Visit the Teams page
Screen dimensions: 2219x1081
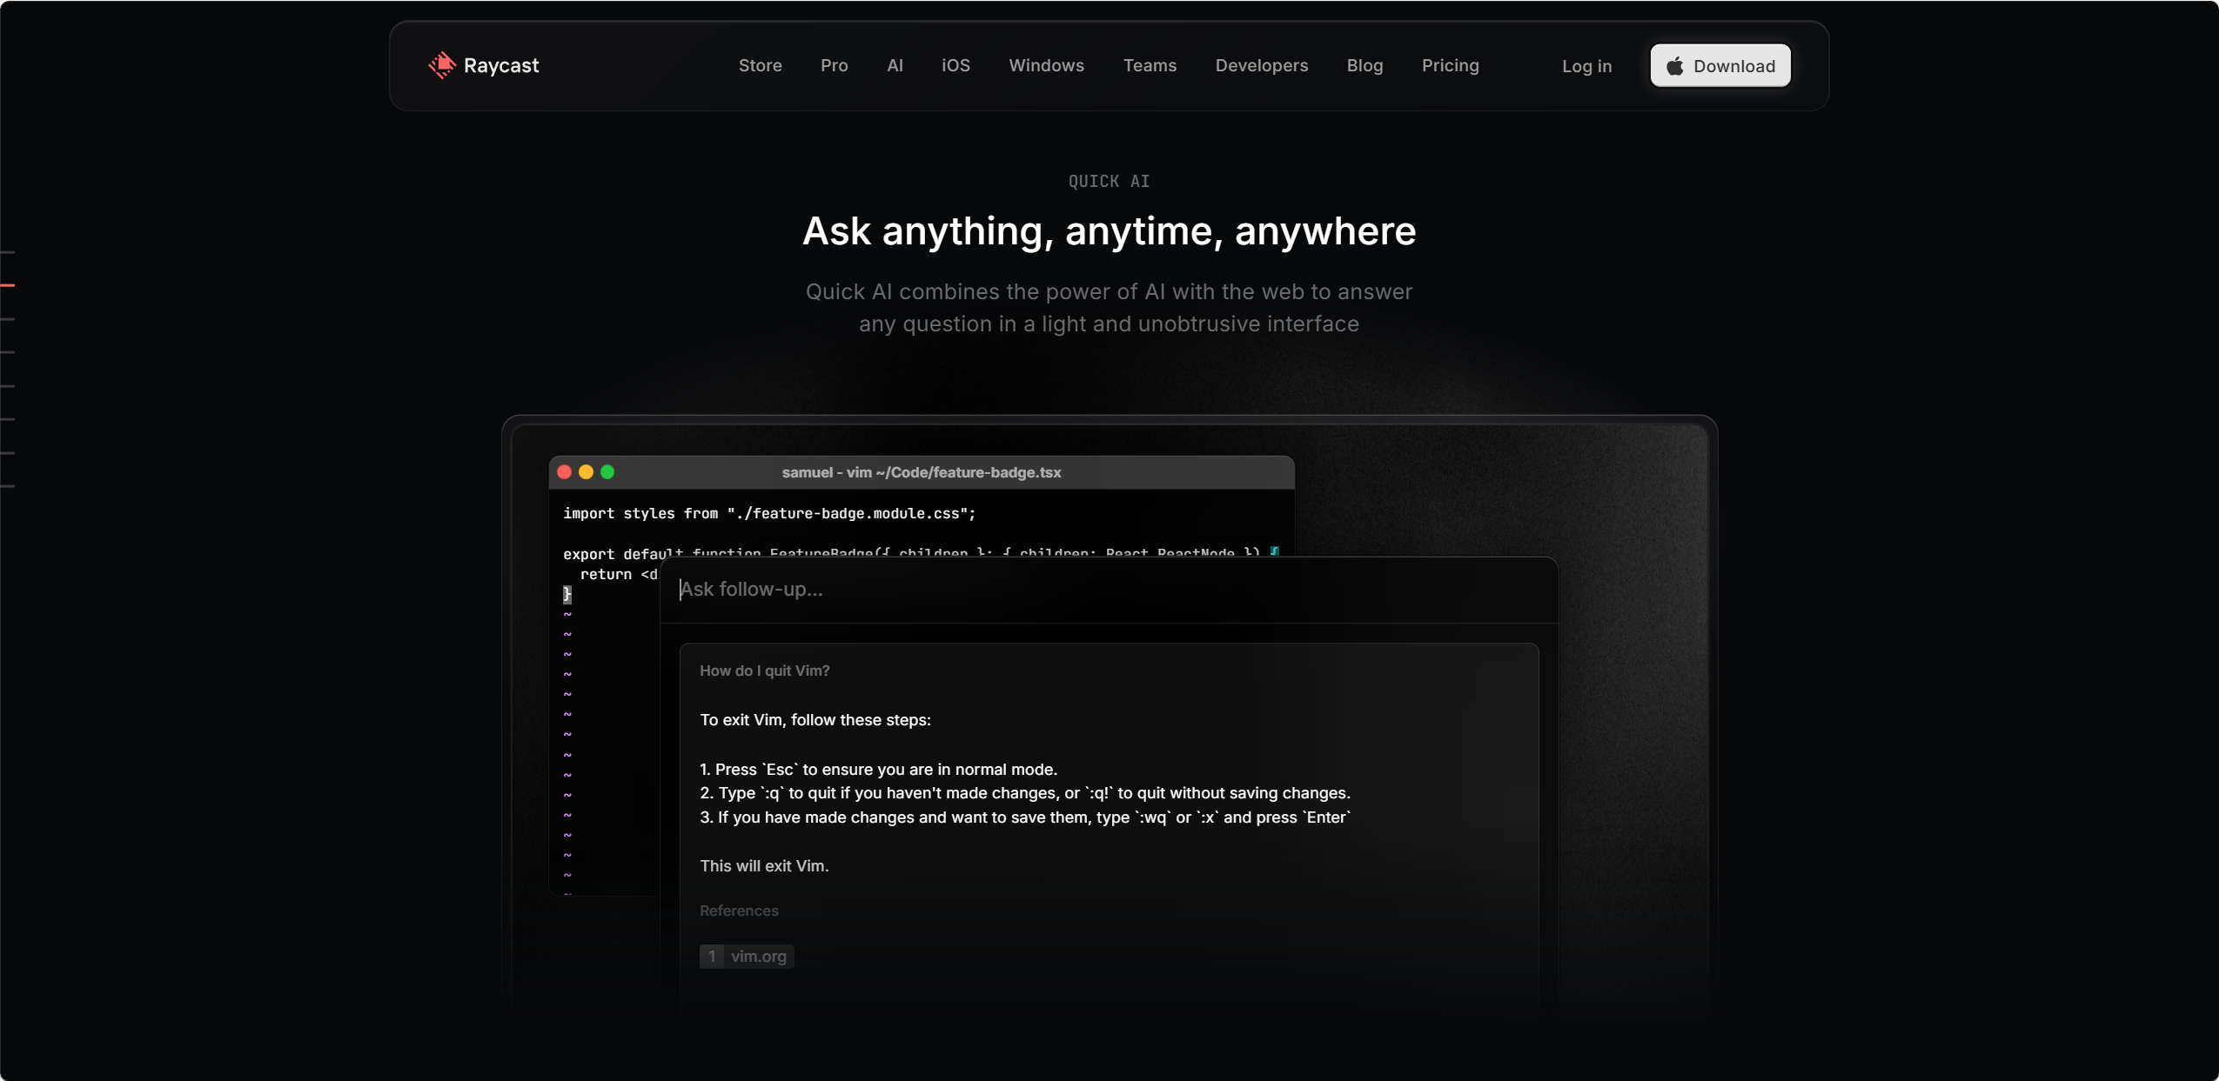1150,66
